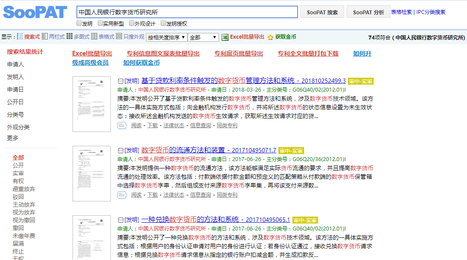Select 实审 legal status filter
Viewport: 467px width, 260px height.
pos(18,174)
